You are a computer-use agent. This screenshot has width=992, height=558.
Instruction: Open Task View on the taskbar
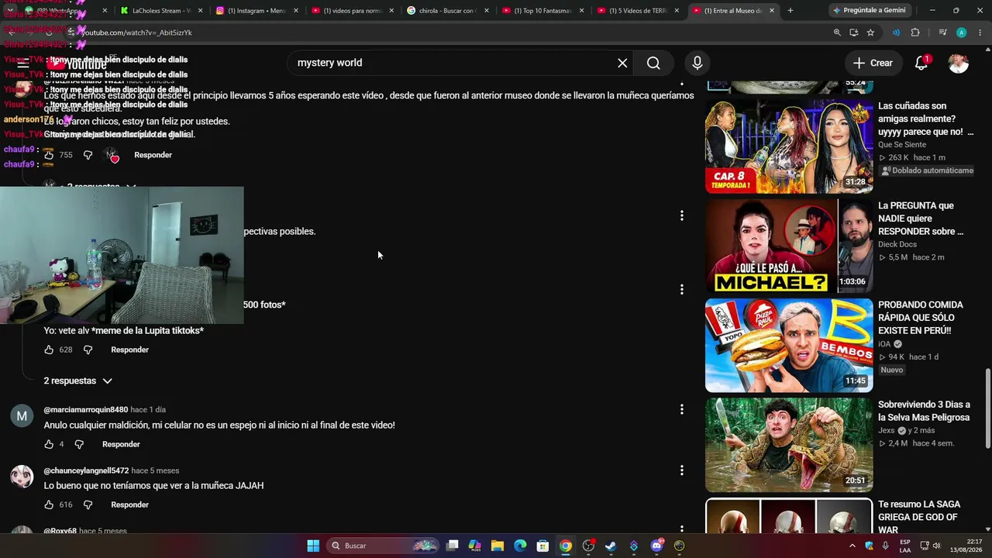[453, 546]
